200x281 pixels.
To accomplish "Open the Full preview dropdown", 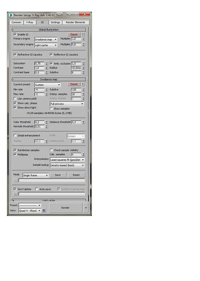I will point(67,104).
